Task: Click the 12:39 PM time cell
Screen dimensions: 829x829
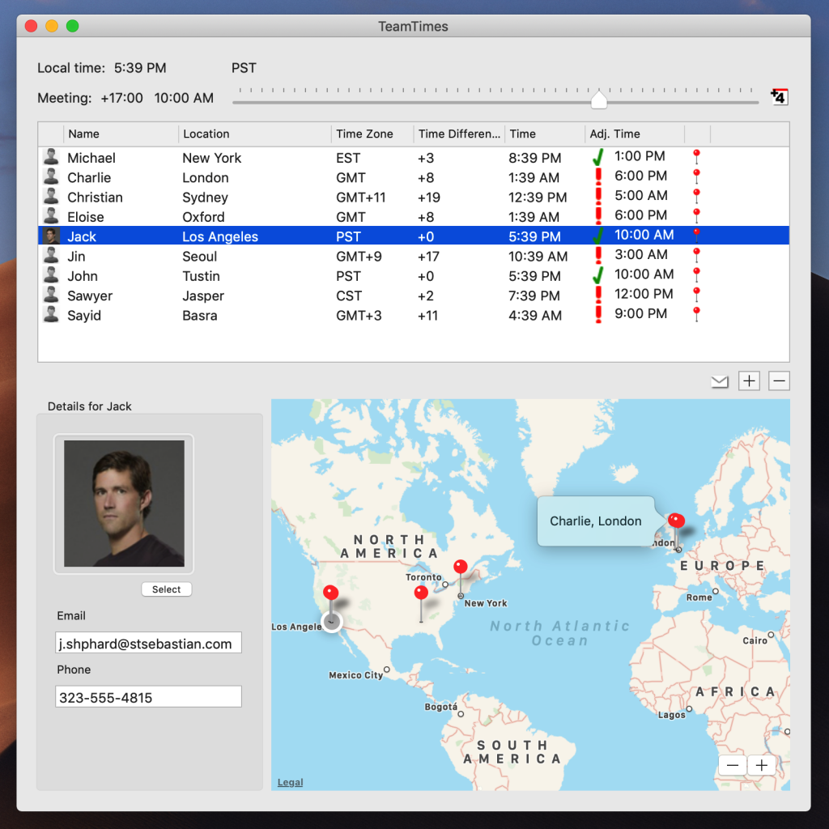Action: tap(538, 198)
